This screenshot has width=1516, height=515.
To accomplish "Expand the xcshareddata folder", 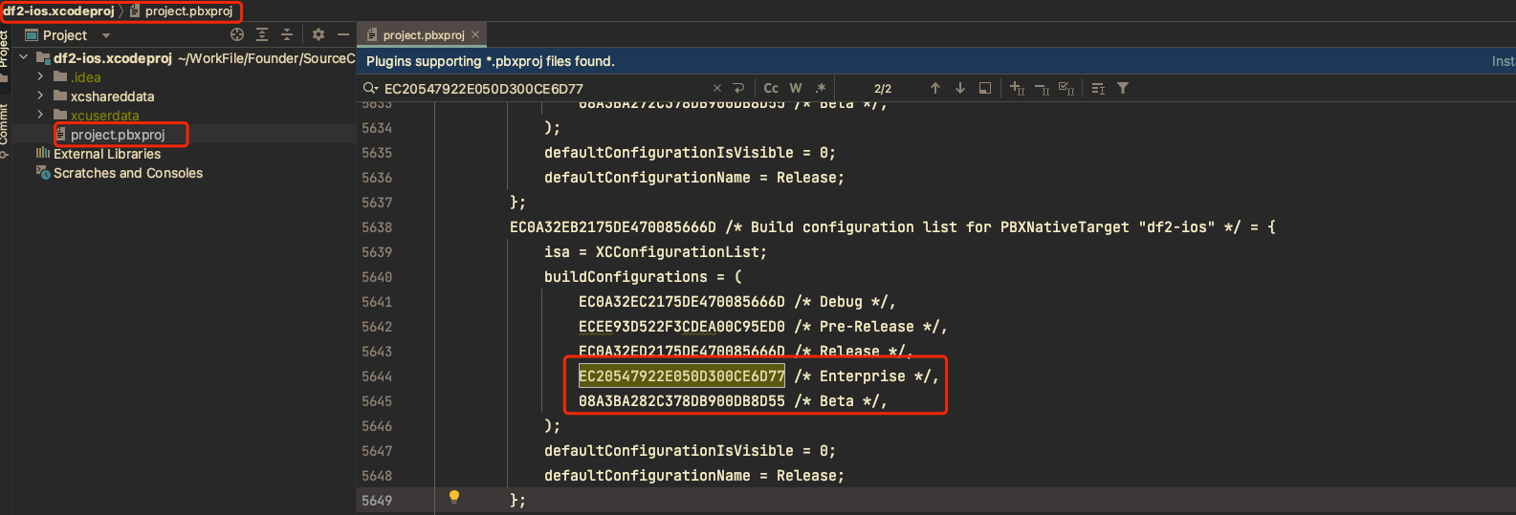I will (40, 96).
